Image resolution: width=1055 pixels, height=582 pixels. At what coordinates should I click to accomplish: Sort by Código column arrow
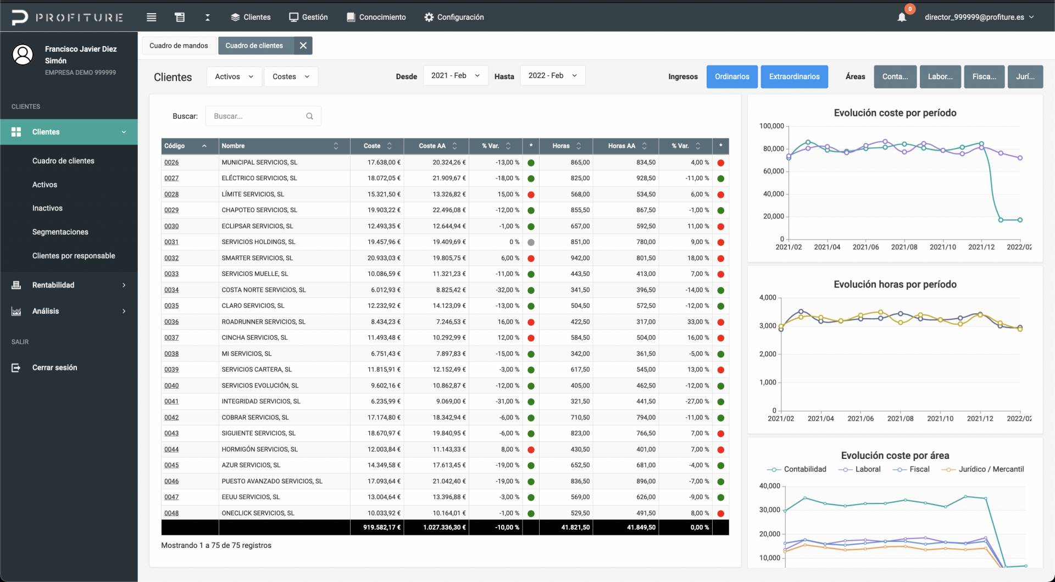(204, 146)
